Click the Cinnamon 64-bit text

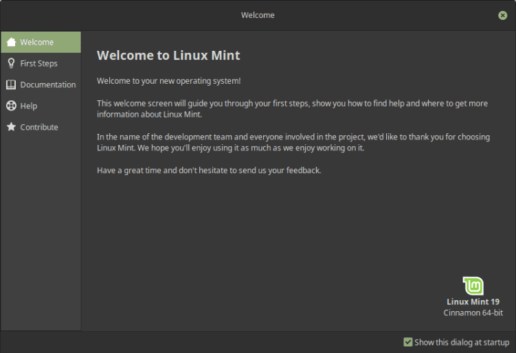[x=473, y=313]
